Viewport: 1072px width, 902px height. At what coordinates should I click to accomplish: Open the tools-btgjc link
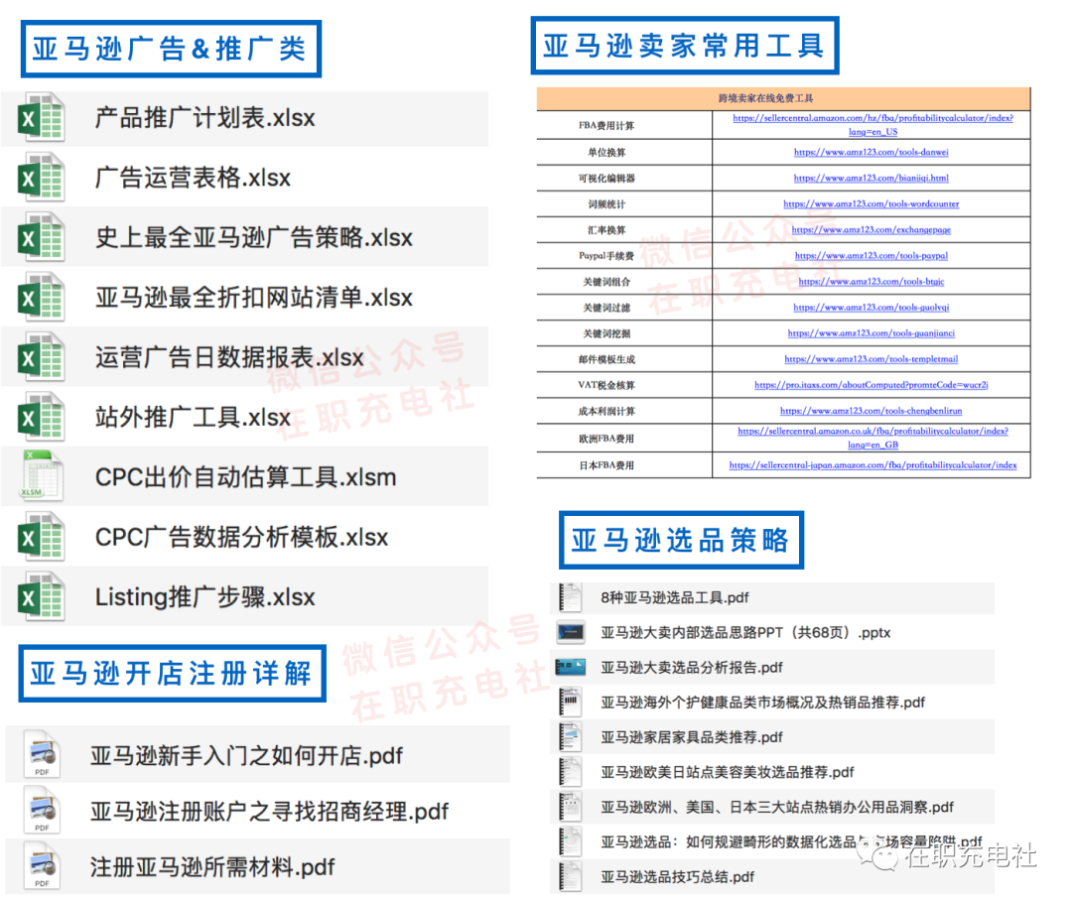pyautogui.click(x=871, y=282)
